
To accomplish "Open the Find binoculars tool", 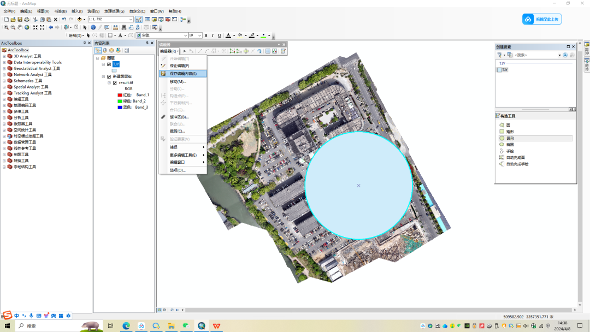I will click(124, 27).
